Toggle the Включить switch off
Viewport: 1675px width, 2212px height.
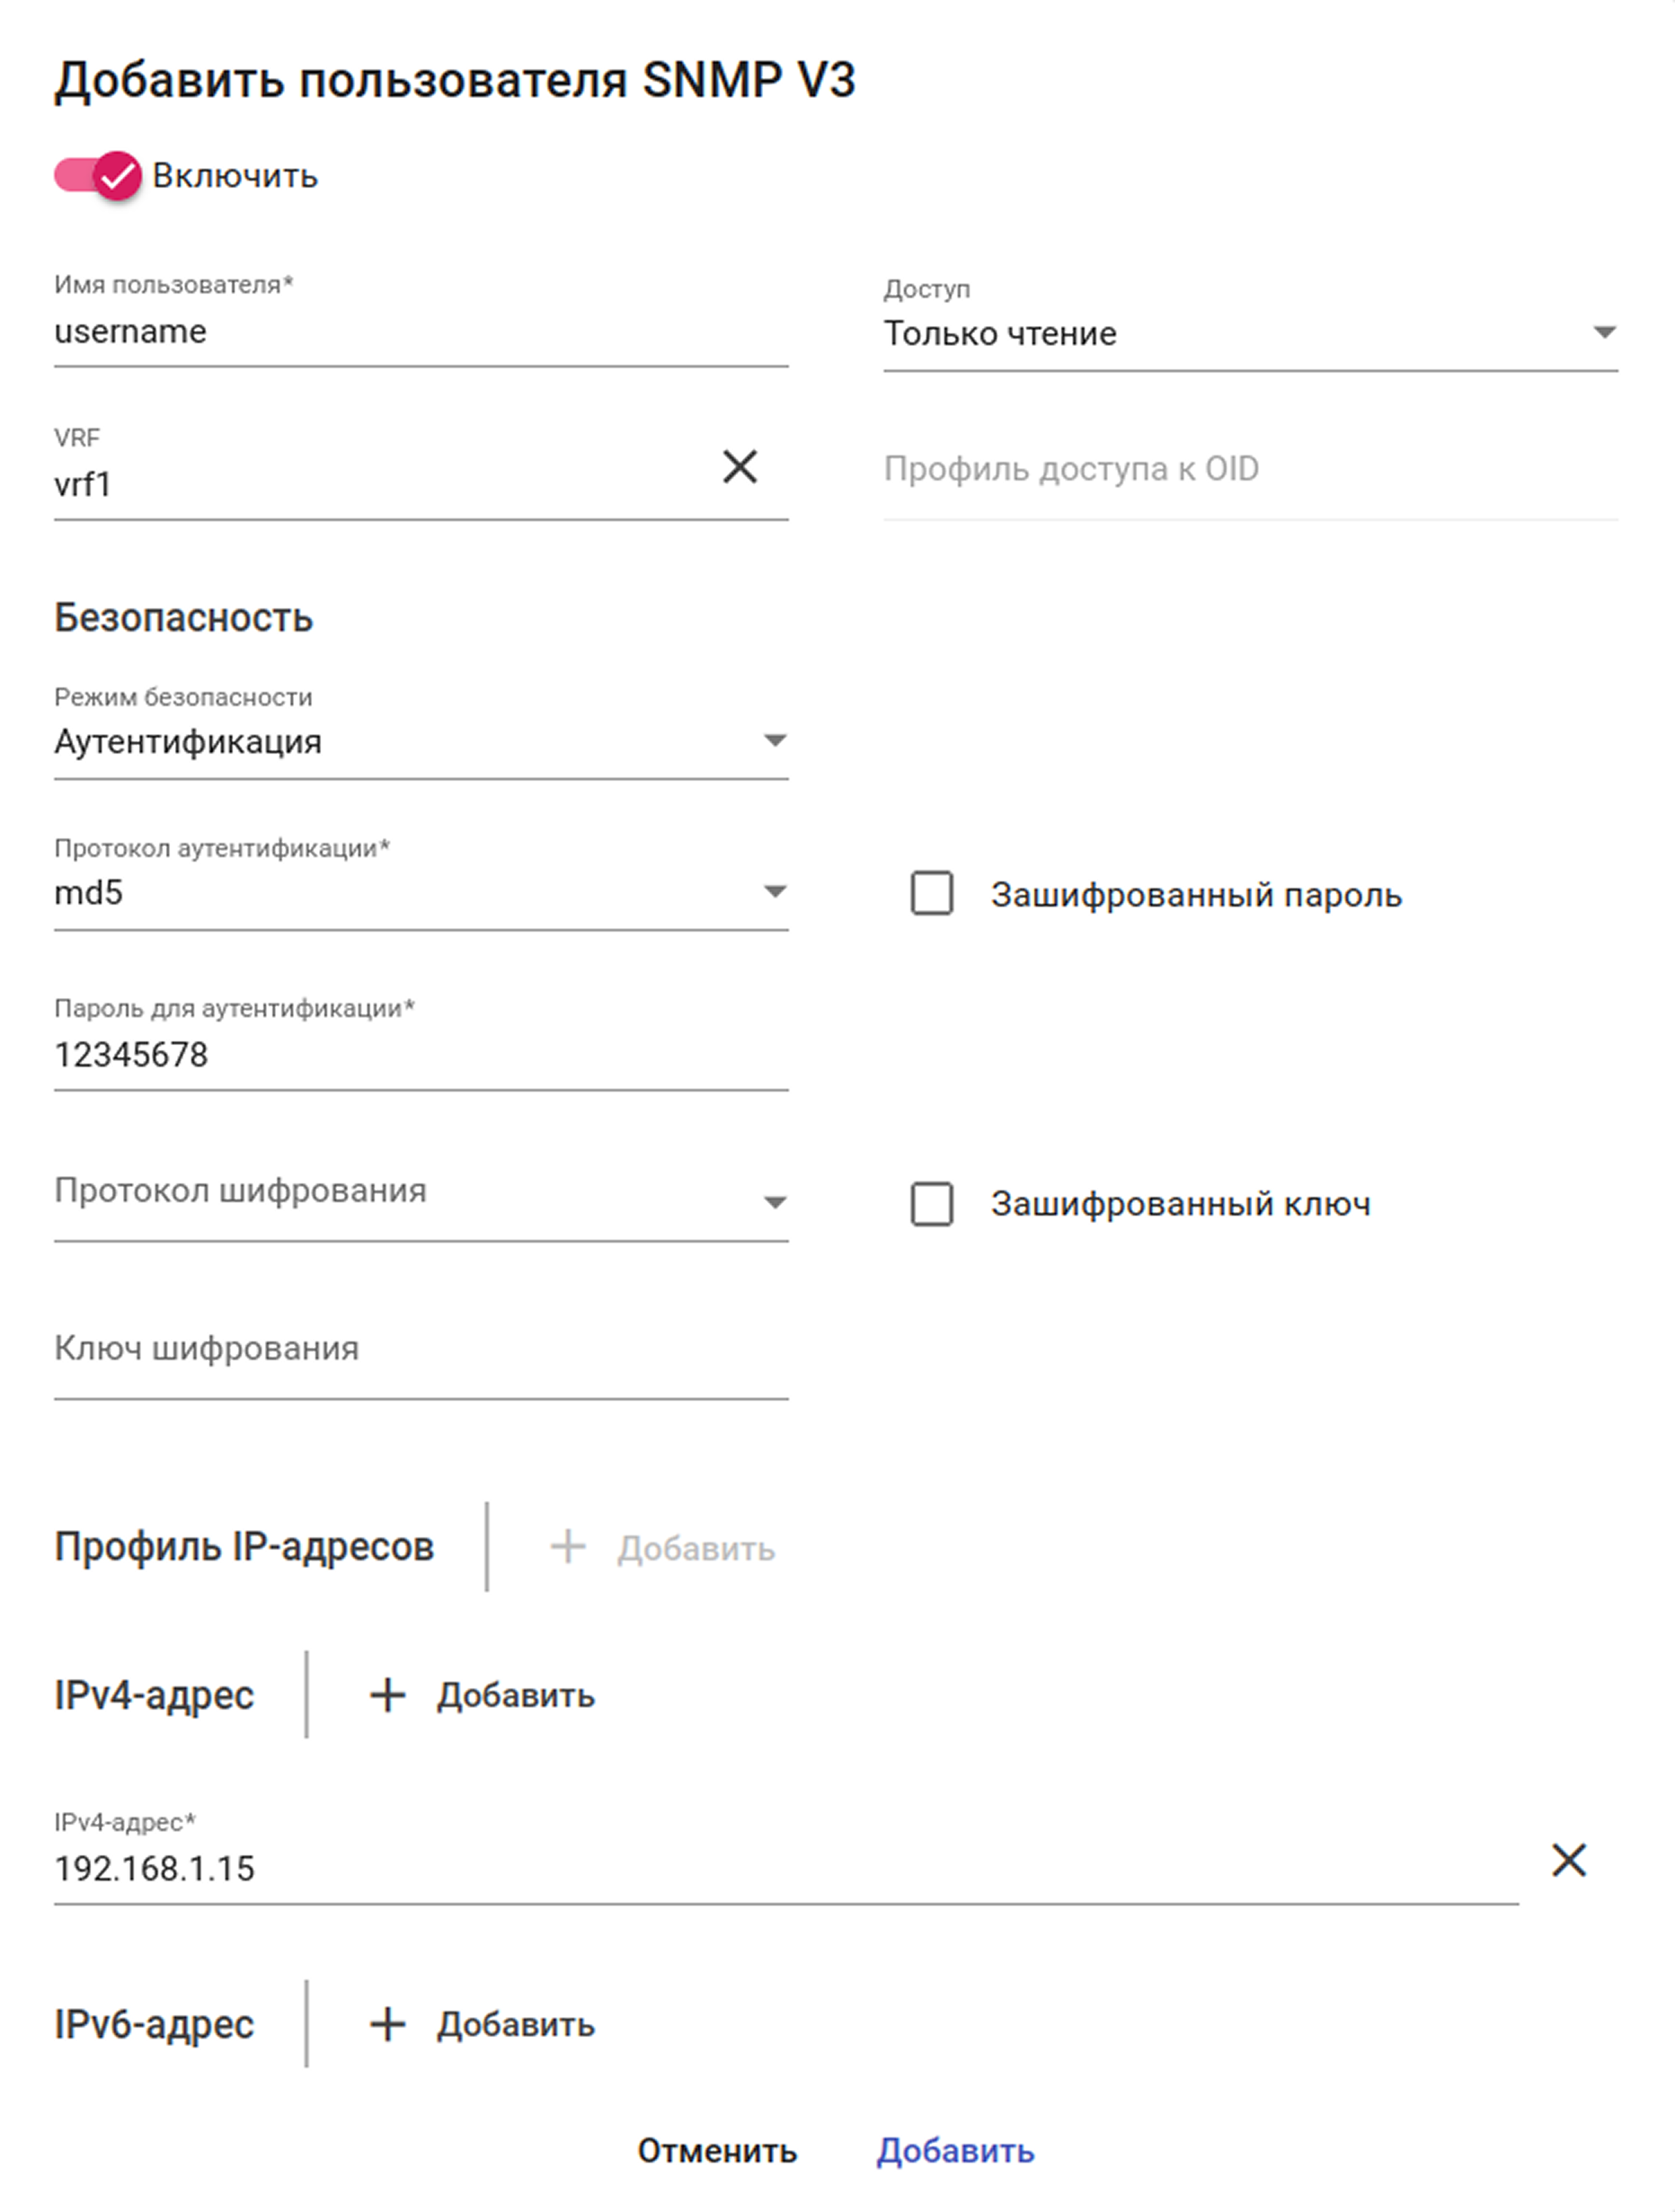coord(98,176)
